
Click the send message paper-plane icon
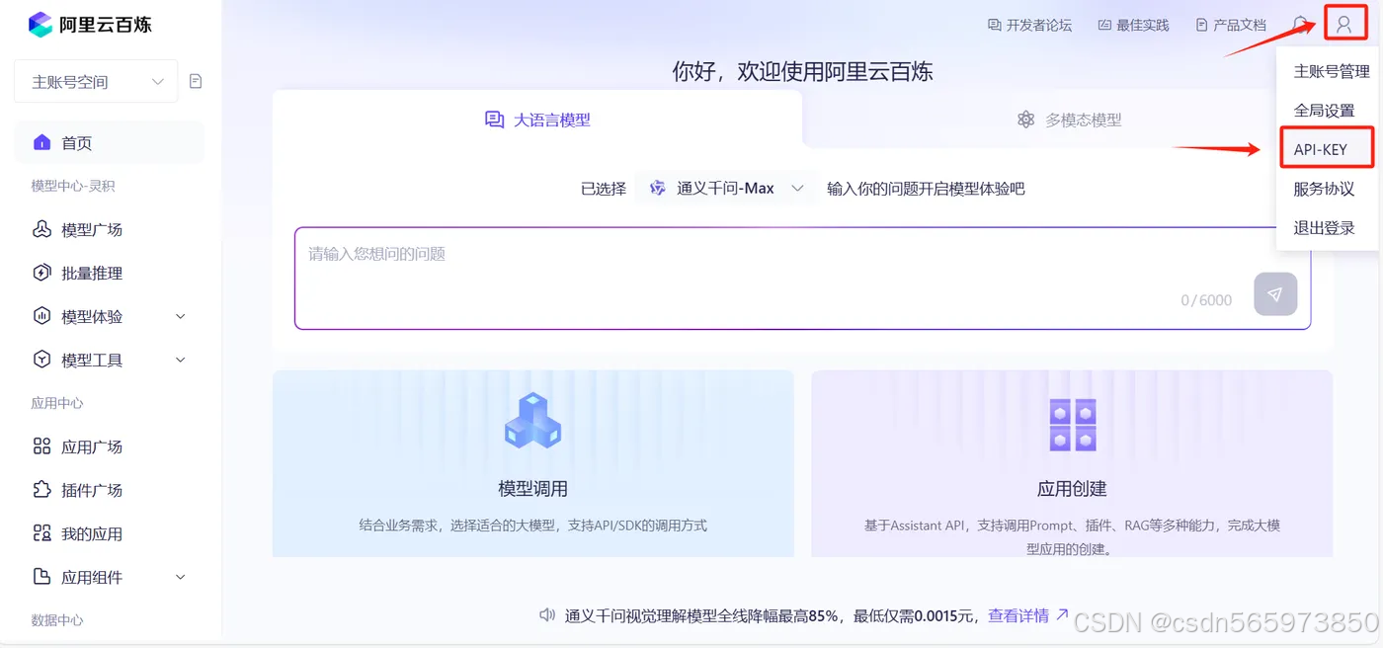[1274, 293]
